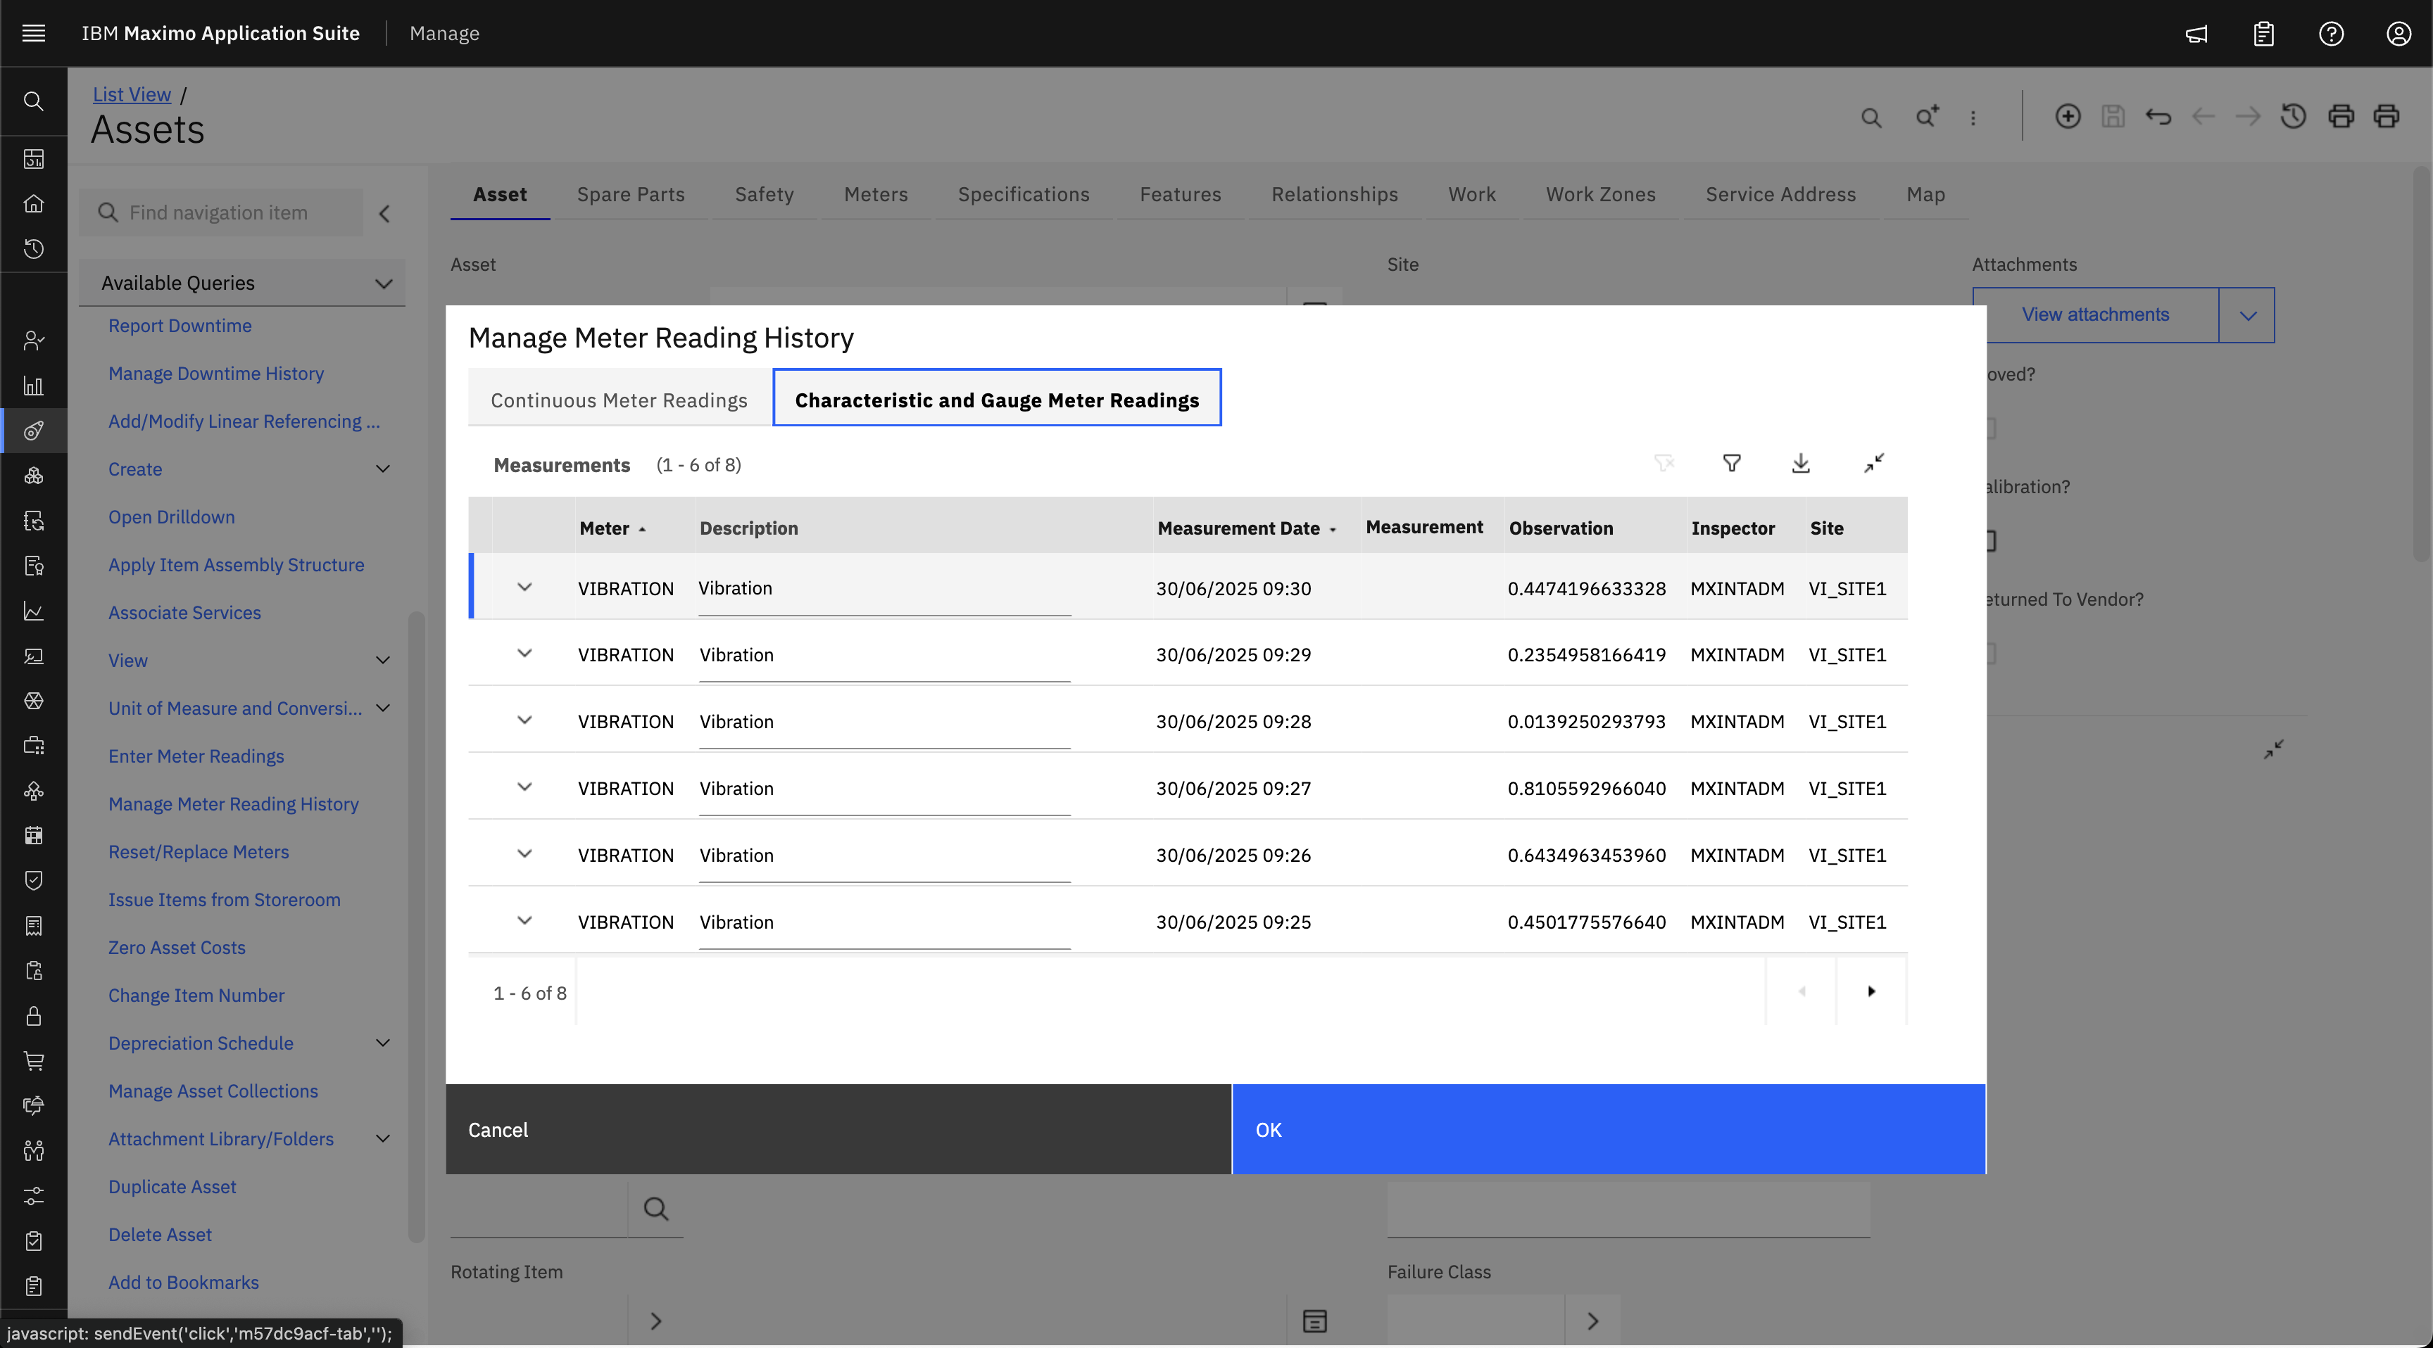Image resolution: width=2433 pixels, height=1348 pixels.
Task: Click Duplicate Asset link
Action: [x=172, y=1187]
